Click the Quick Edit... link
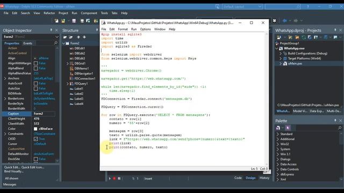This screenshot has width=344, height=193. click(x=12, y=167)
